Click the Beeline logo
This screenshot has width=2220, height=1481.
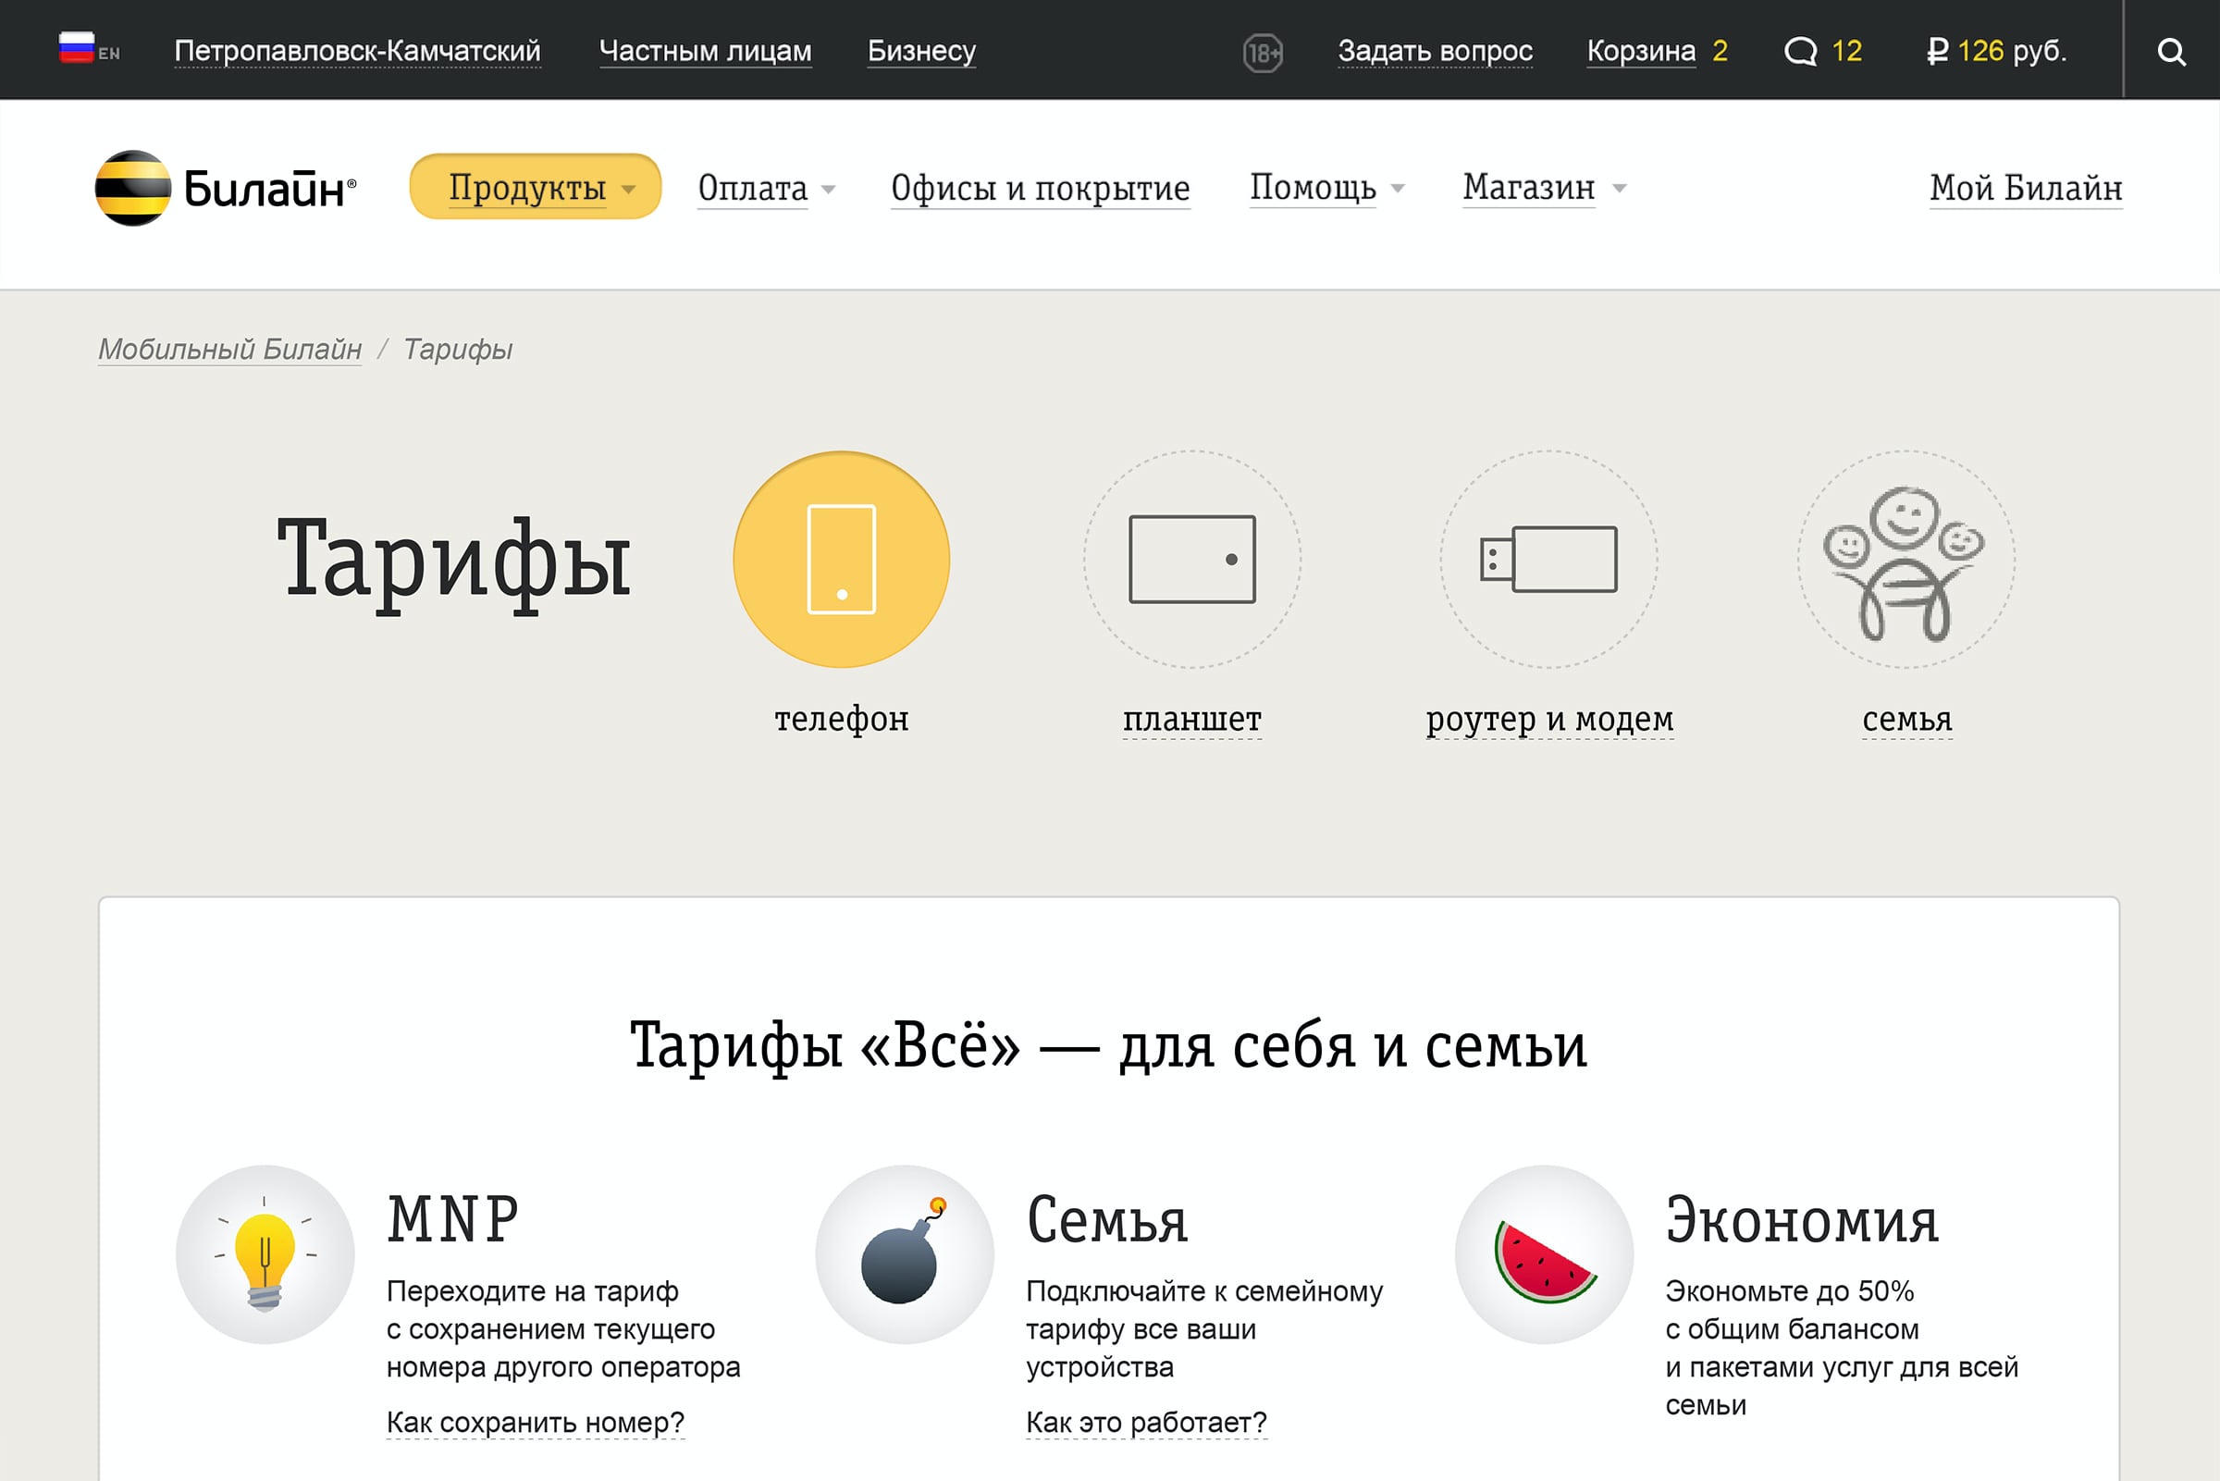point(226,188)
